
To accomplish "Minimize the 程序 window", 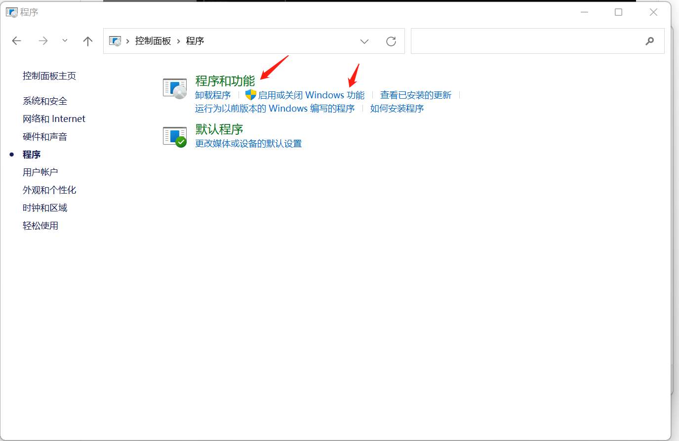I will pos(585,12).
